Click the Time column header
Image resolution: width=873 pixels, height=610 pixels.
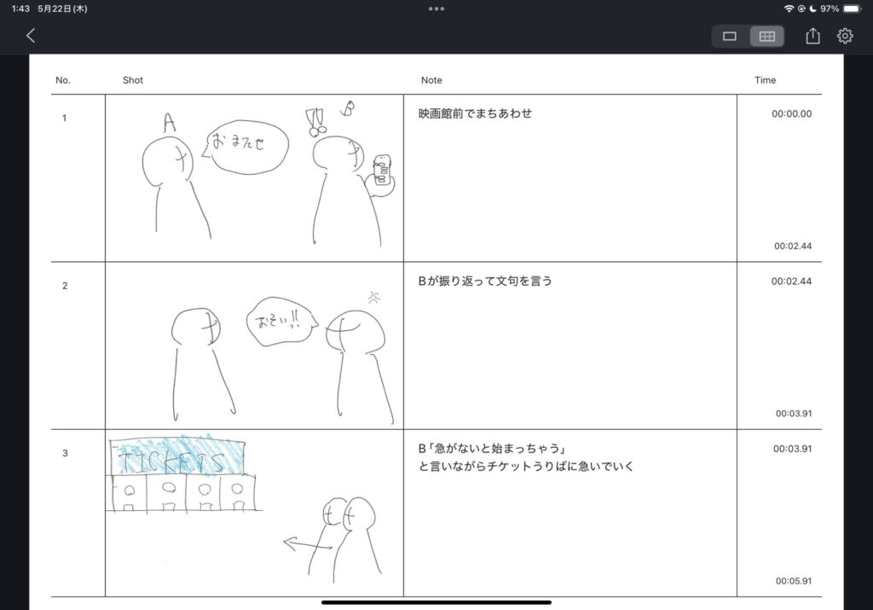(x=765, y=80)
